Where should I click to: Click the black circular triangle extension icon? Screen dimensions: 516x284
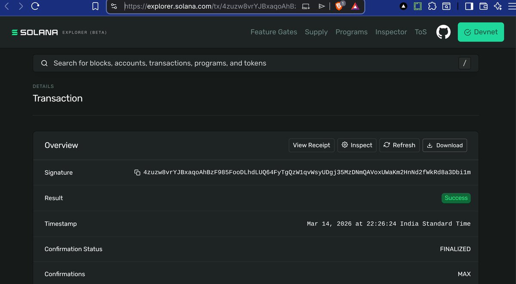(x=403, y=6)
